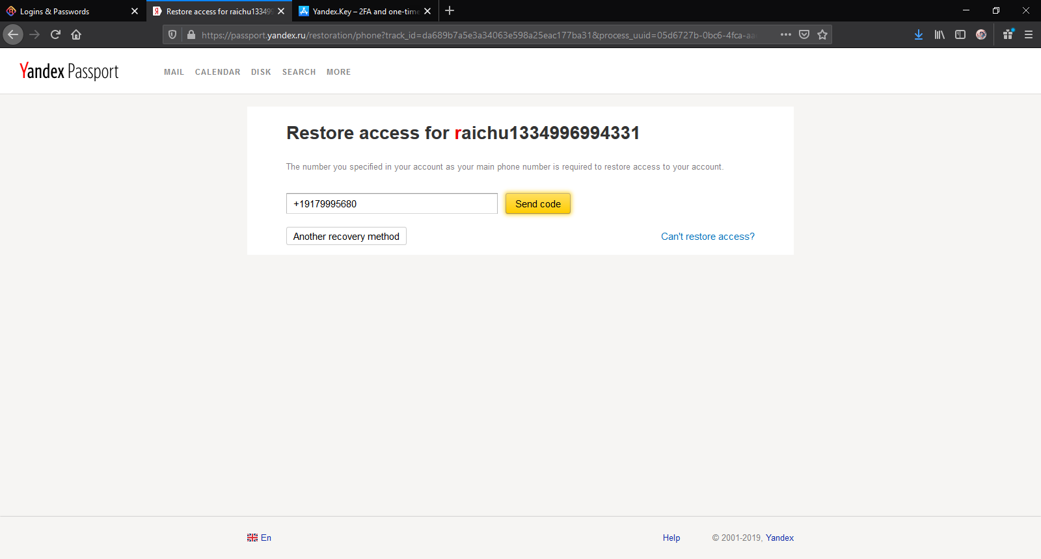Viewport: 1041px width, 559px height.
Task: Click the browser Forward arrow
Action: point(35,34)
